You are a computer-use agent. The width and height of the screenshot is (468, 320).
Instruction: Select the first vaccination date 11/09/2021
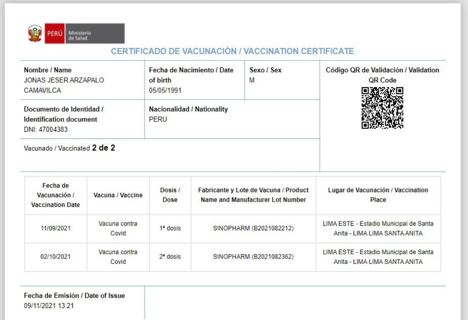click(x=56, y=228)
